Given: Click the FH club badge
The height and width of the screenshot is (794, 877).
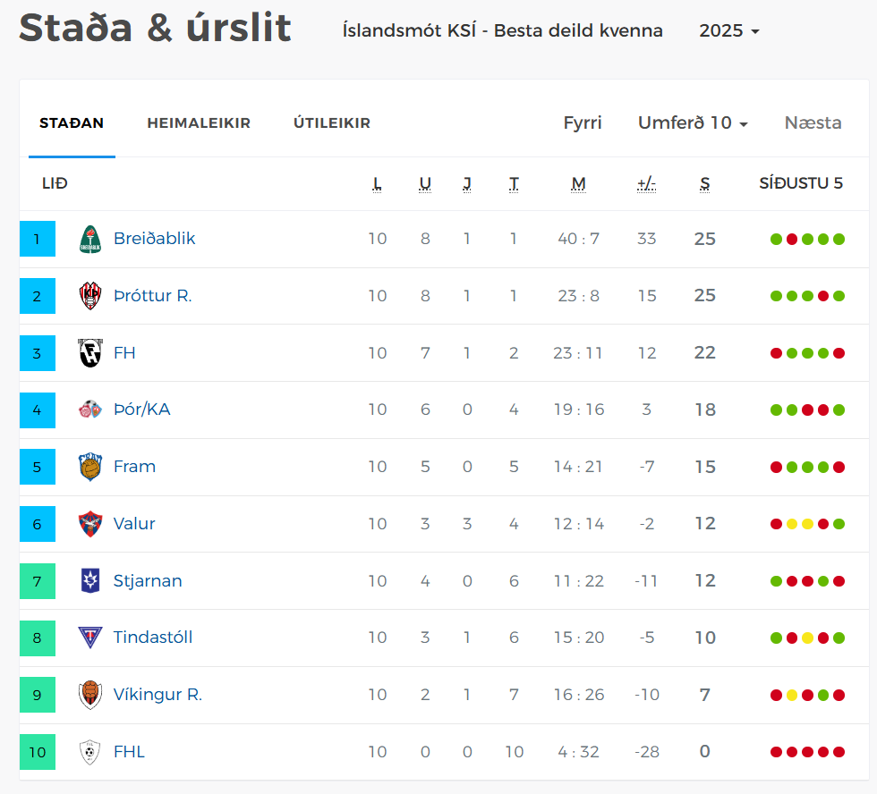Looking at the screenshot, I should coord(90,353).
